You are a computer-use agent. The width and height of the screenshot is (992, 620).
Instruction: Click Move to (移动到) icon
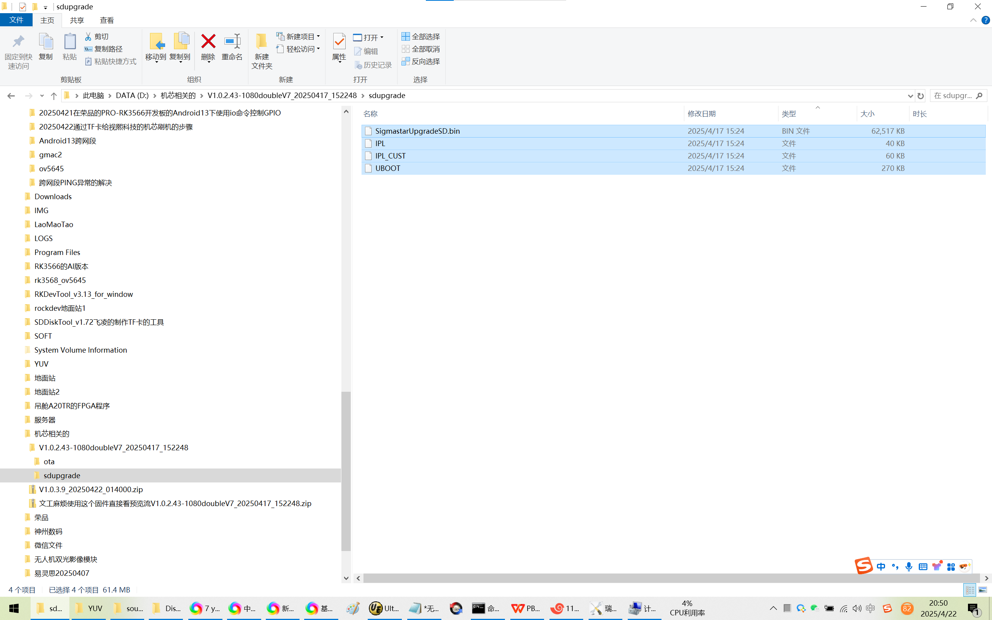(x=156, y=42)
